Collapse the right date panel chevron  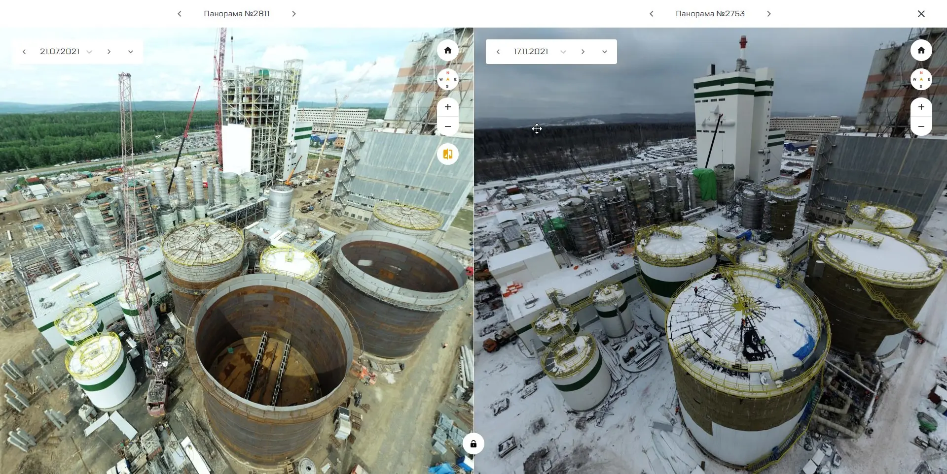point(605,52)
